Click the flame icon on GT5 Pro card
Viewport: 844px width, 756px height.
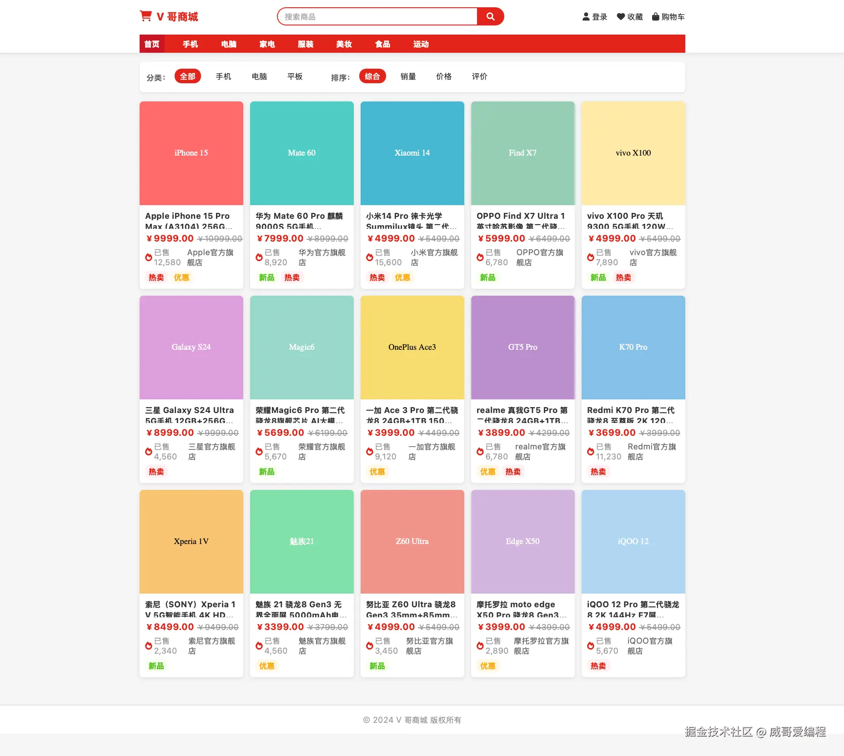pos(480,452)
